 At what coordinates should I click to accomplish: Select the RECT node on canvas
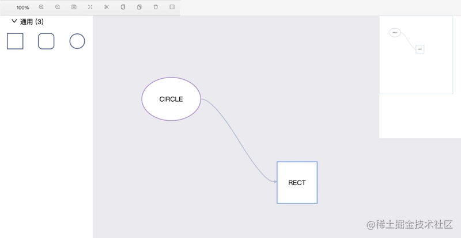[297, 183]
